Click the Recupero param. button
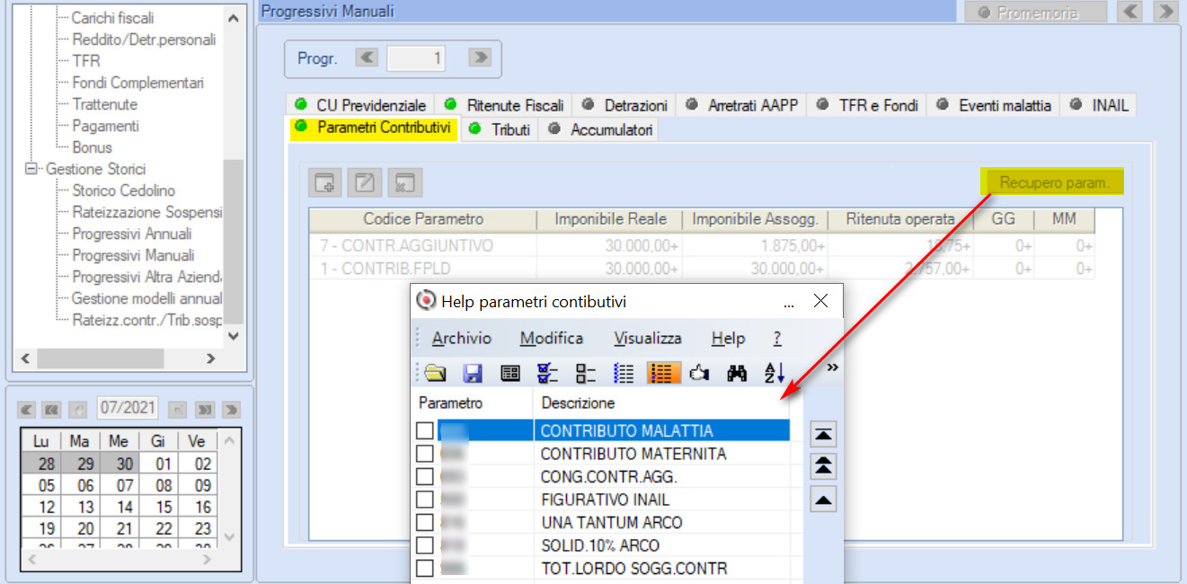This screenshot has height=584, width=1187. pyautogui.click(x=1053, y=182)
